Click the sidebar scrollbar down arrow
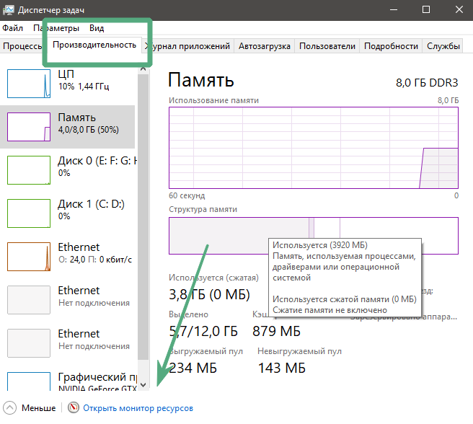 click(143, 385)
